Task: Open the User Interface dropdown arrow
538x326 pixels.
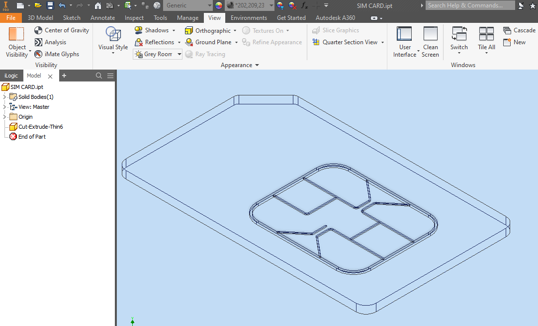Action: pos(418,51)
